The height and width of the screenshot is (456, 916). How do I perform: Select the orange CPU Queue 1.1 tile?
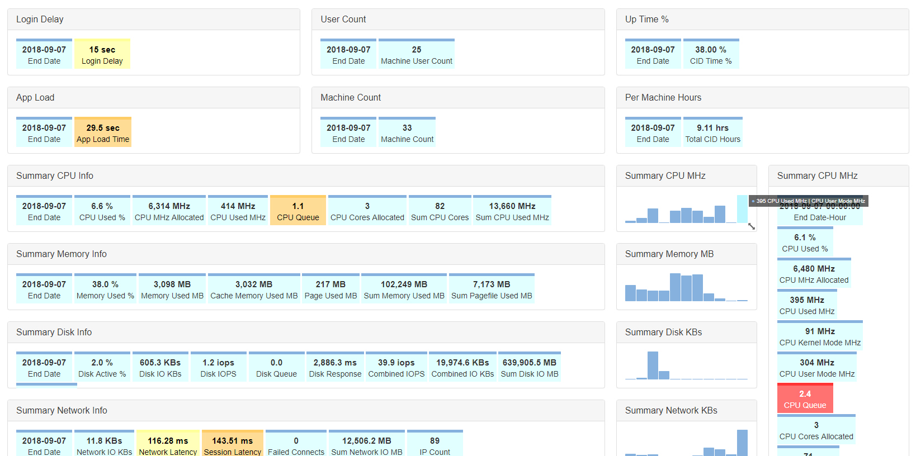[x=298, y=210]
